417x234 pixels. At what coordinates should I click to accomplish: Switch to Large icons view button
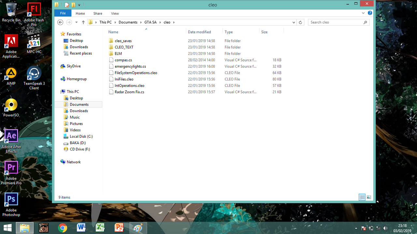pos(369,197)
